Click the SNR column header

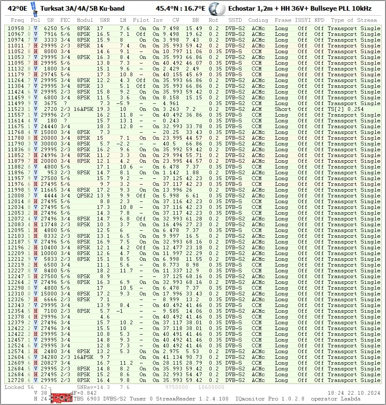tap(105, 20)
